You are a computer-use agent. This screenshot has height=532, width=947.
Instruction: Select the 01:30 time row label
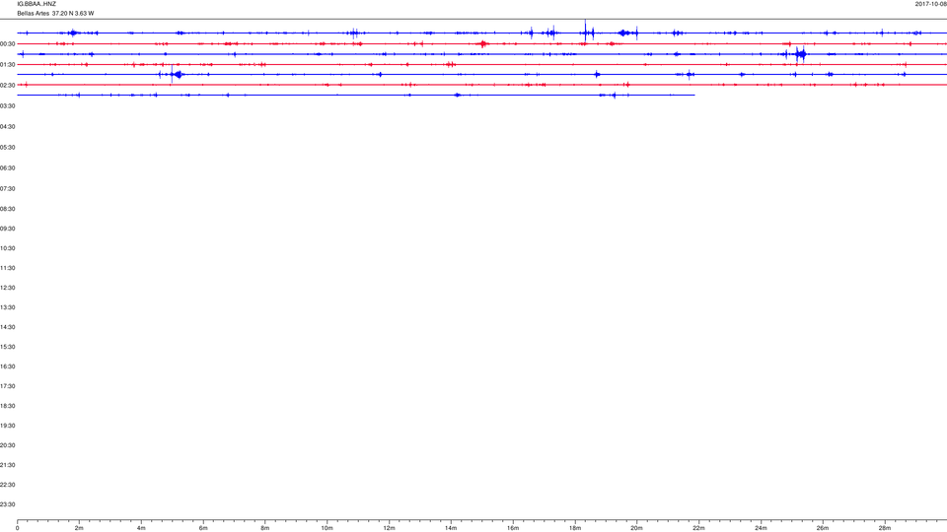point(7,65)
